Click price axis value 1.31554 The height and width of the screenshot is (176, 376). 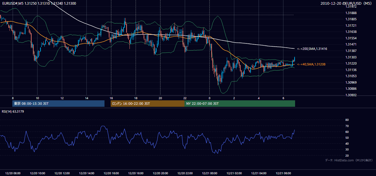pyautogui.click(x=351, y=38)
